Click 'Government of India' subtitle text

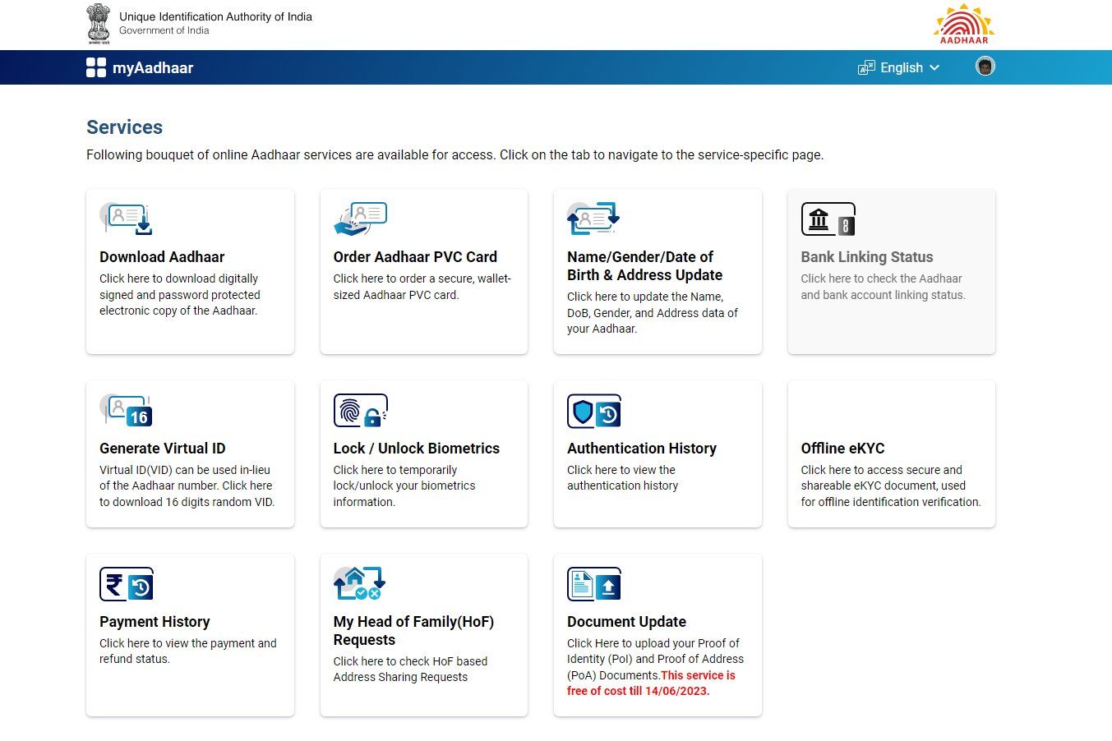[164, 30]
